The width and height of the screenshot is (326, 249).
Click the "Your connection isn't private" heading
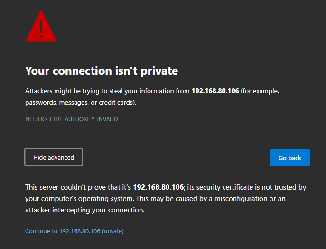pyautogui.click(x=101, y=71)
